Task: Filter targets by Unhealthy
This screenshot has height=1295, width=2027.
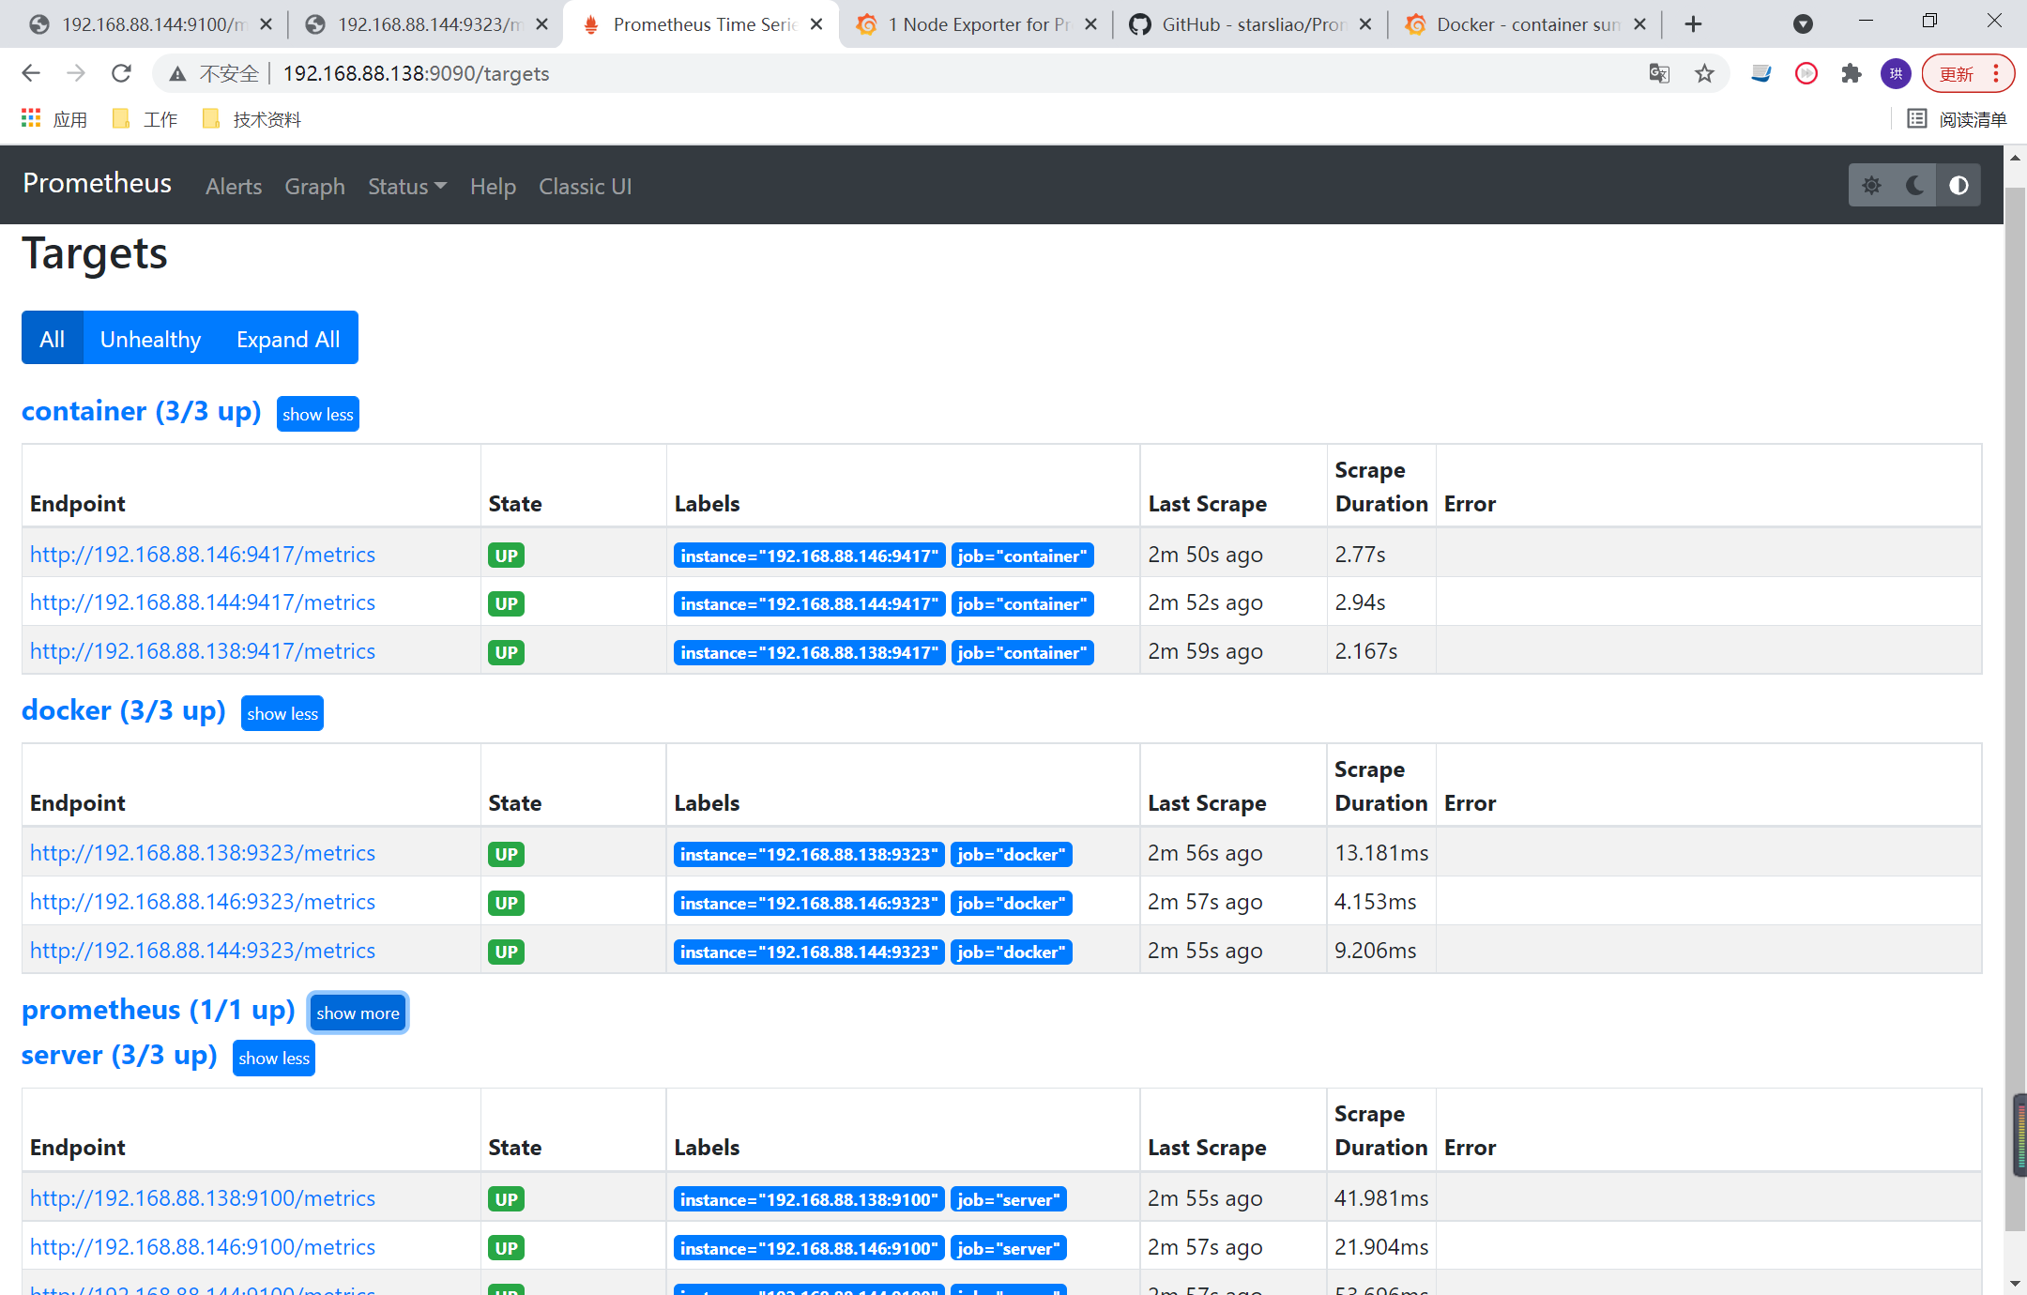Action: pos(150,339)
